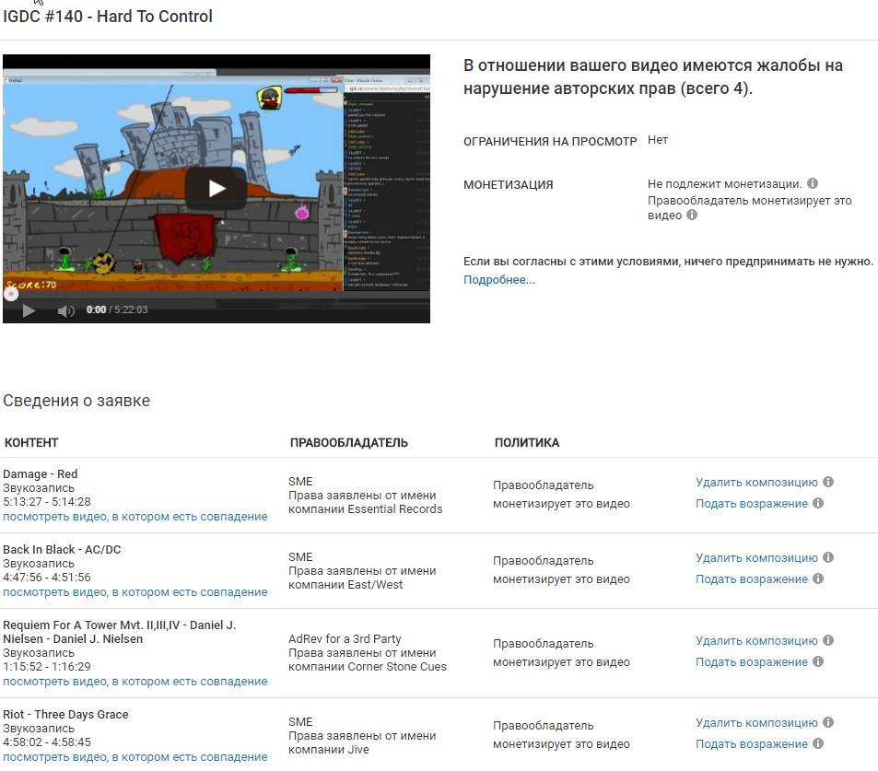This screenshot has height=771, width=878.
Task: Click the 'Сведения о заявке' section heading
Action: tap(76, 401)
